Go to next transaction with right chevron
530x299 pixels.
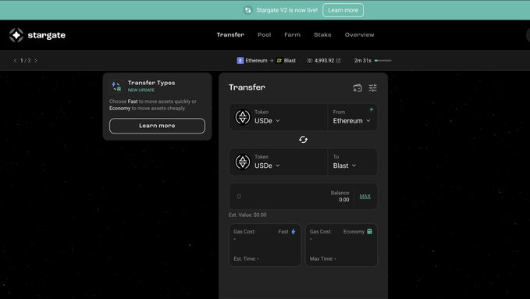coord(36,61)
